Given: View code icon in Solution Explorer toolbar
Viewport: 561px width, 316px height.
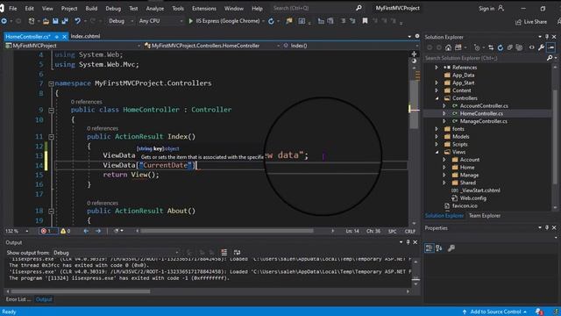Looking at the screenshot, I should coord(532,47).
